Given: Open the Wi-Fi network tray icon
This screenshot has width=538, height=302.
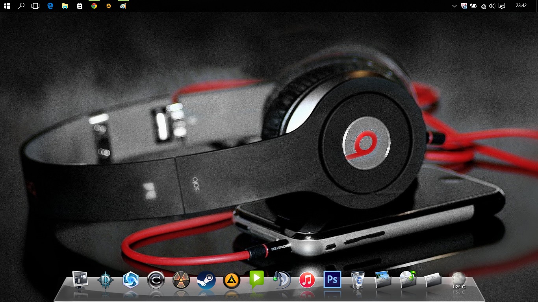Looking at the screenshot, I should 483,6.
